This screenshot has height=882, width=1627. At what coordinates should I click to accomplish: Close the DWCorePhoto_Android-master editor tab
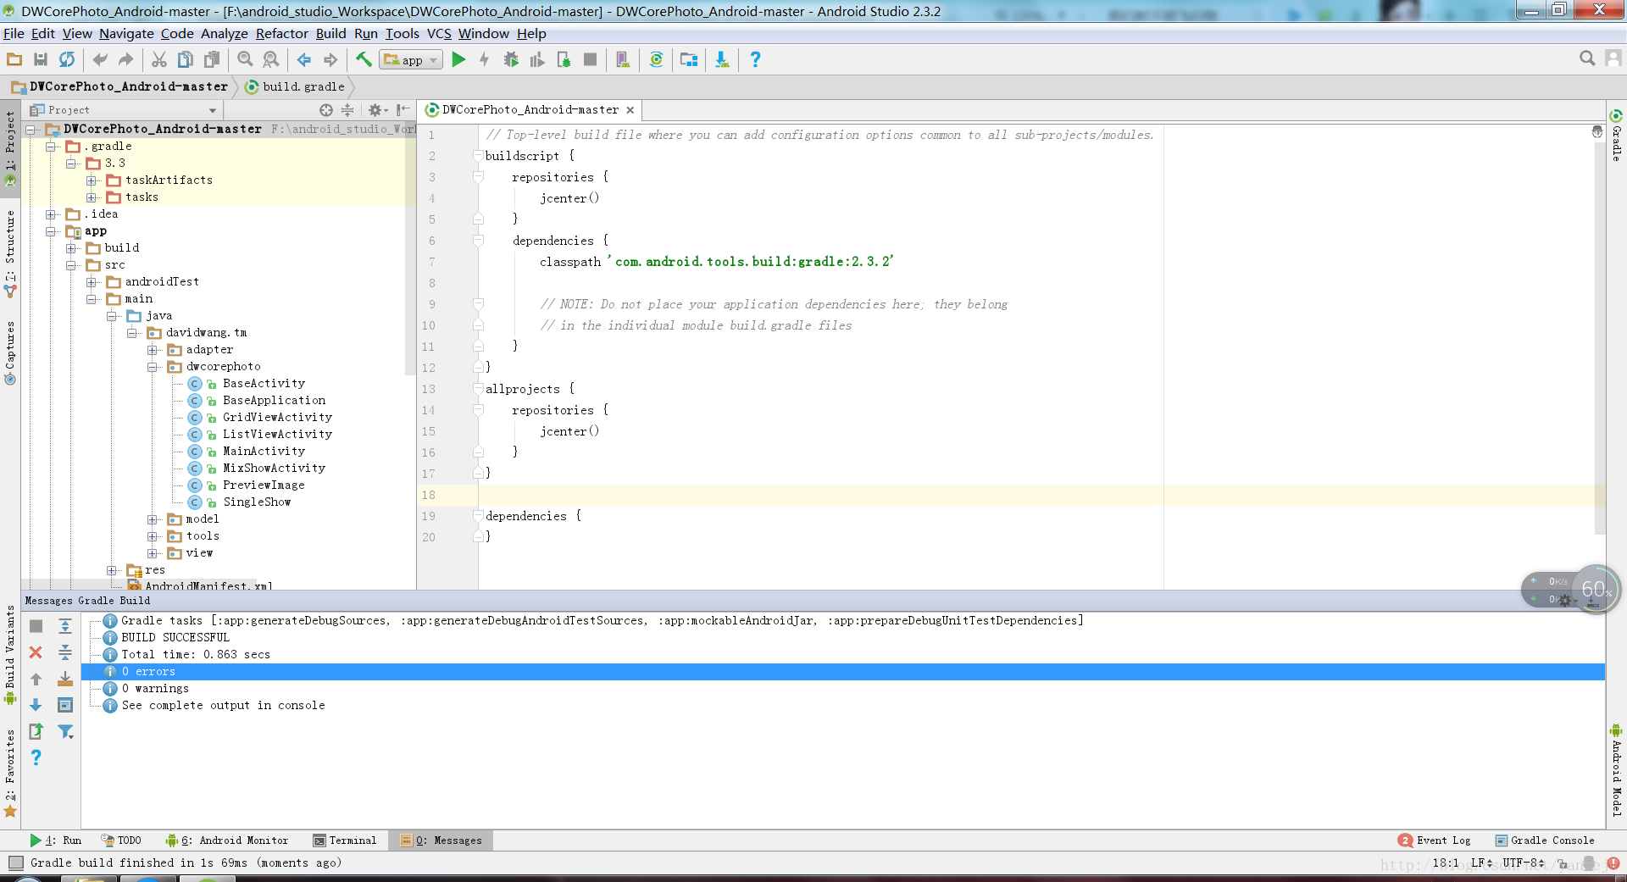point(630,110)
